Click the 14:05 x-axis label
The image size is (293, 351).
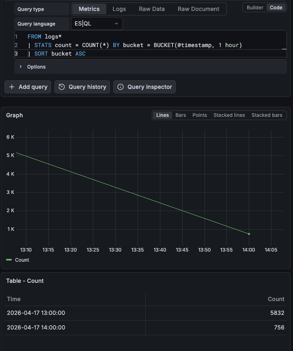pos(271,250)
